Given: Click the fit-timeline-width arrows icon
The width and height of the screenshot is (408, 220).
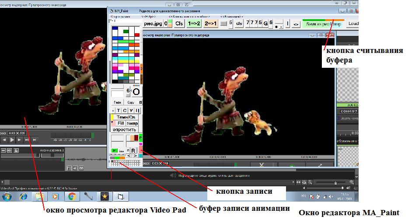Looking at the screenshot, I should pyautogui.click(x=298, y=182).
